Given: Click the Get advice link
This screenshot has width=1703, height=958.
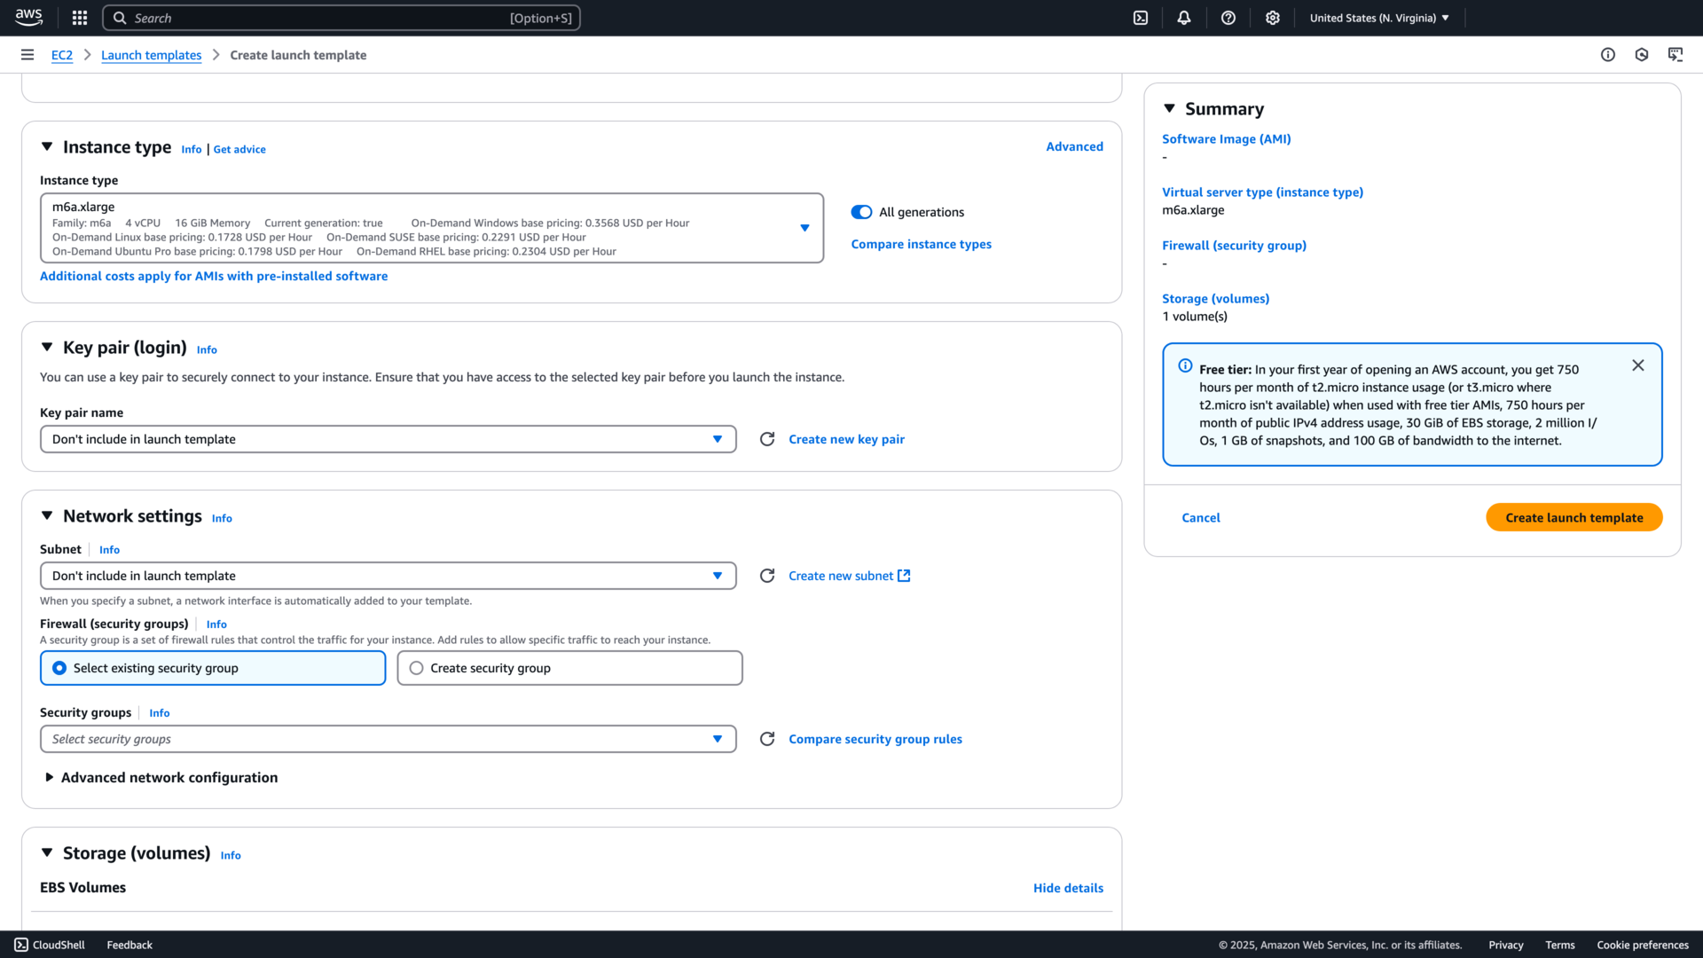Looking at the screenshot, I should tap(239, 149).
